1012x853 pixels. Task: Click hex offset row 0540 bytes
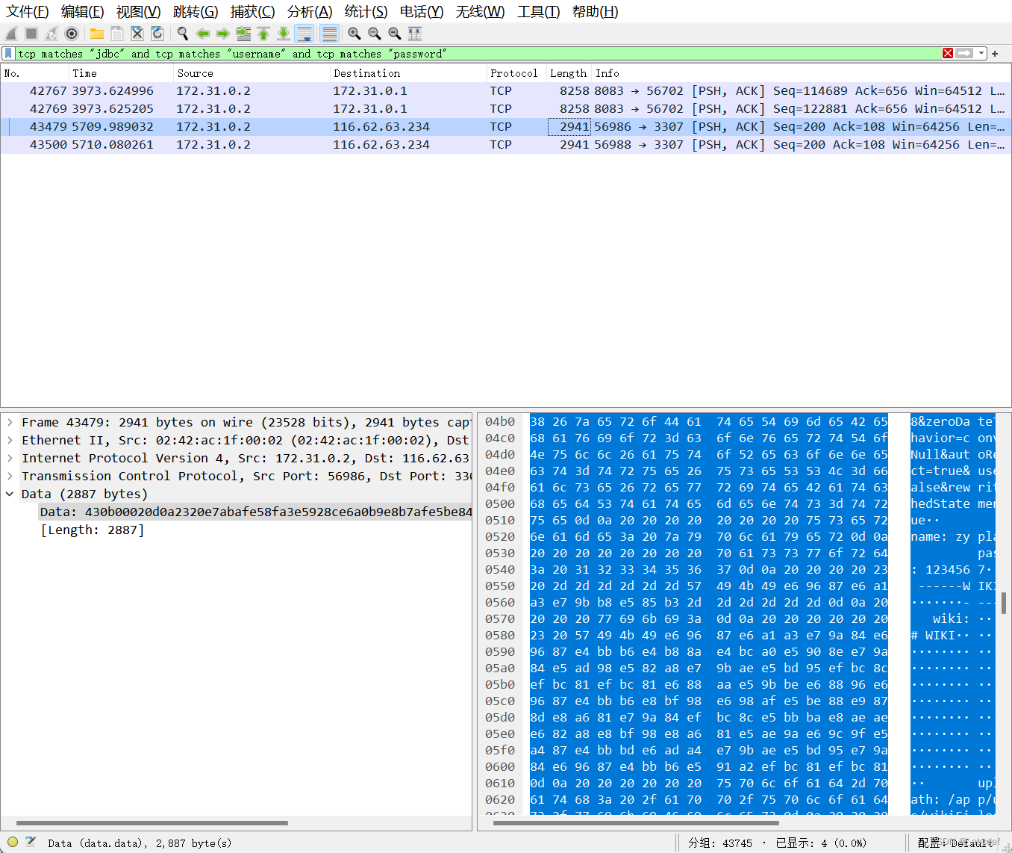pyautogui.click(x=708, y=570)
